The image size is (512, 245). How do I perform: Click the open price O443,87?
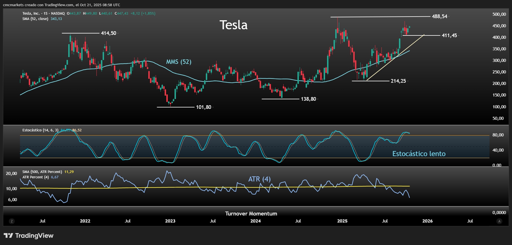click(74, 14)
